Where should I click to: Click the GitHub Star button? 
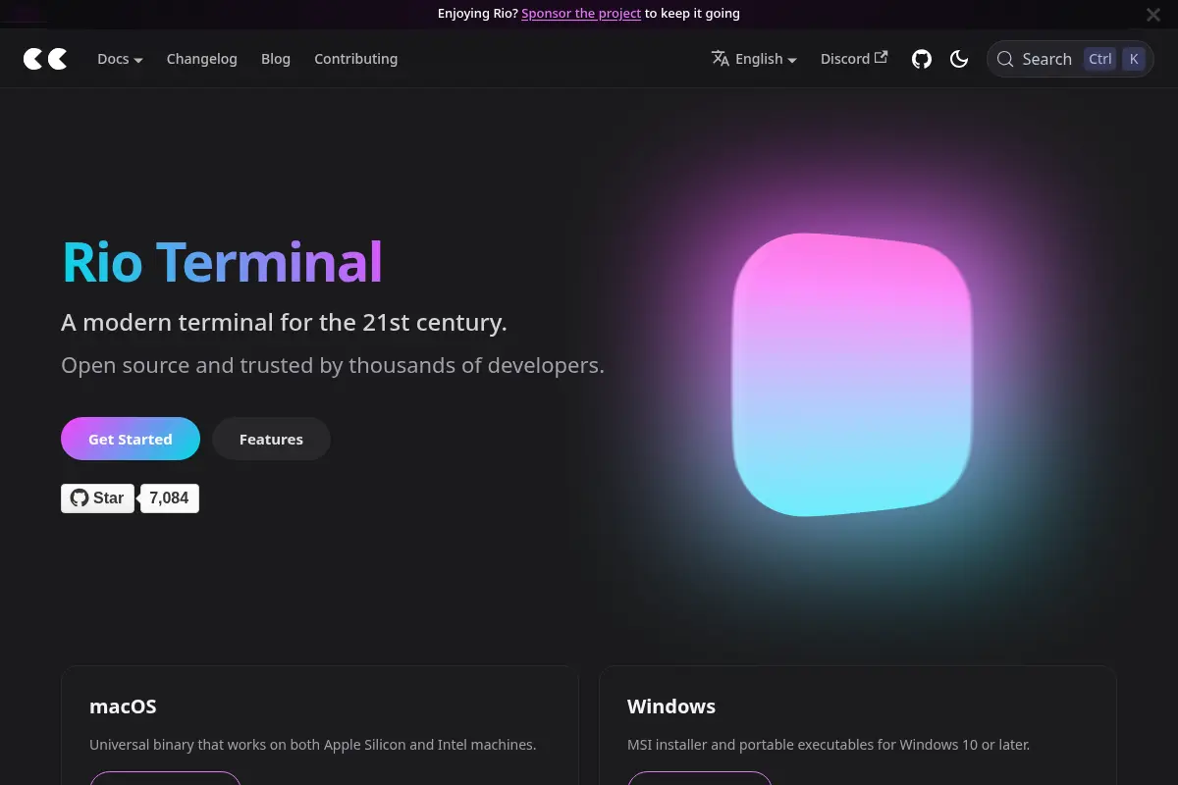97,498
